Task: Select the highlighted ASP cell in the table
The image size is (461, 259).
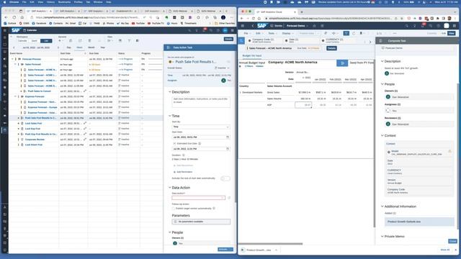Action: click(303, 105)
